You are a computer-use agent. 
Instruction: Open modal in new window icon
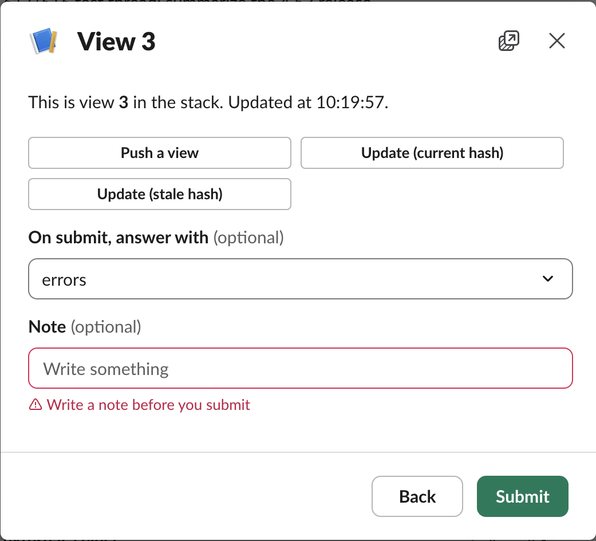coord(508,41)
